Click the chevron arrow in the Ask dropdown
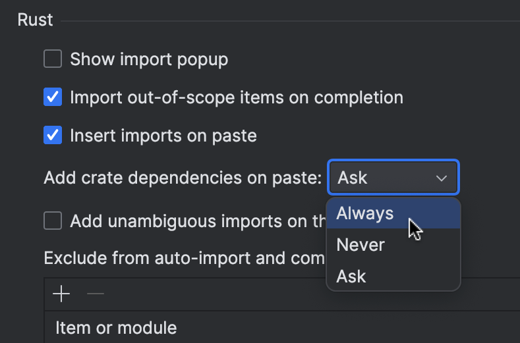The height and width of the screenshot is (343, 520). [x=441, y=178]
